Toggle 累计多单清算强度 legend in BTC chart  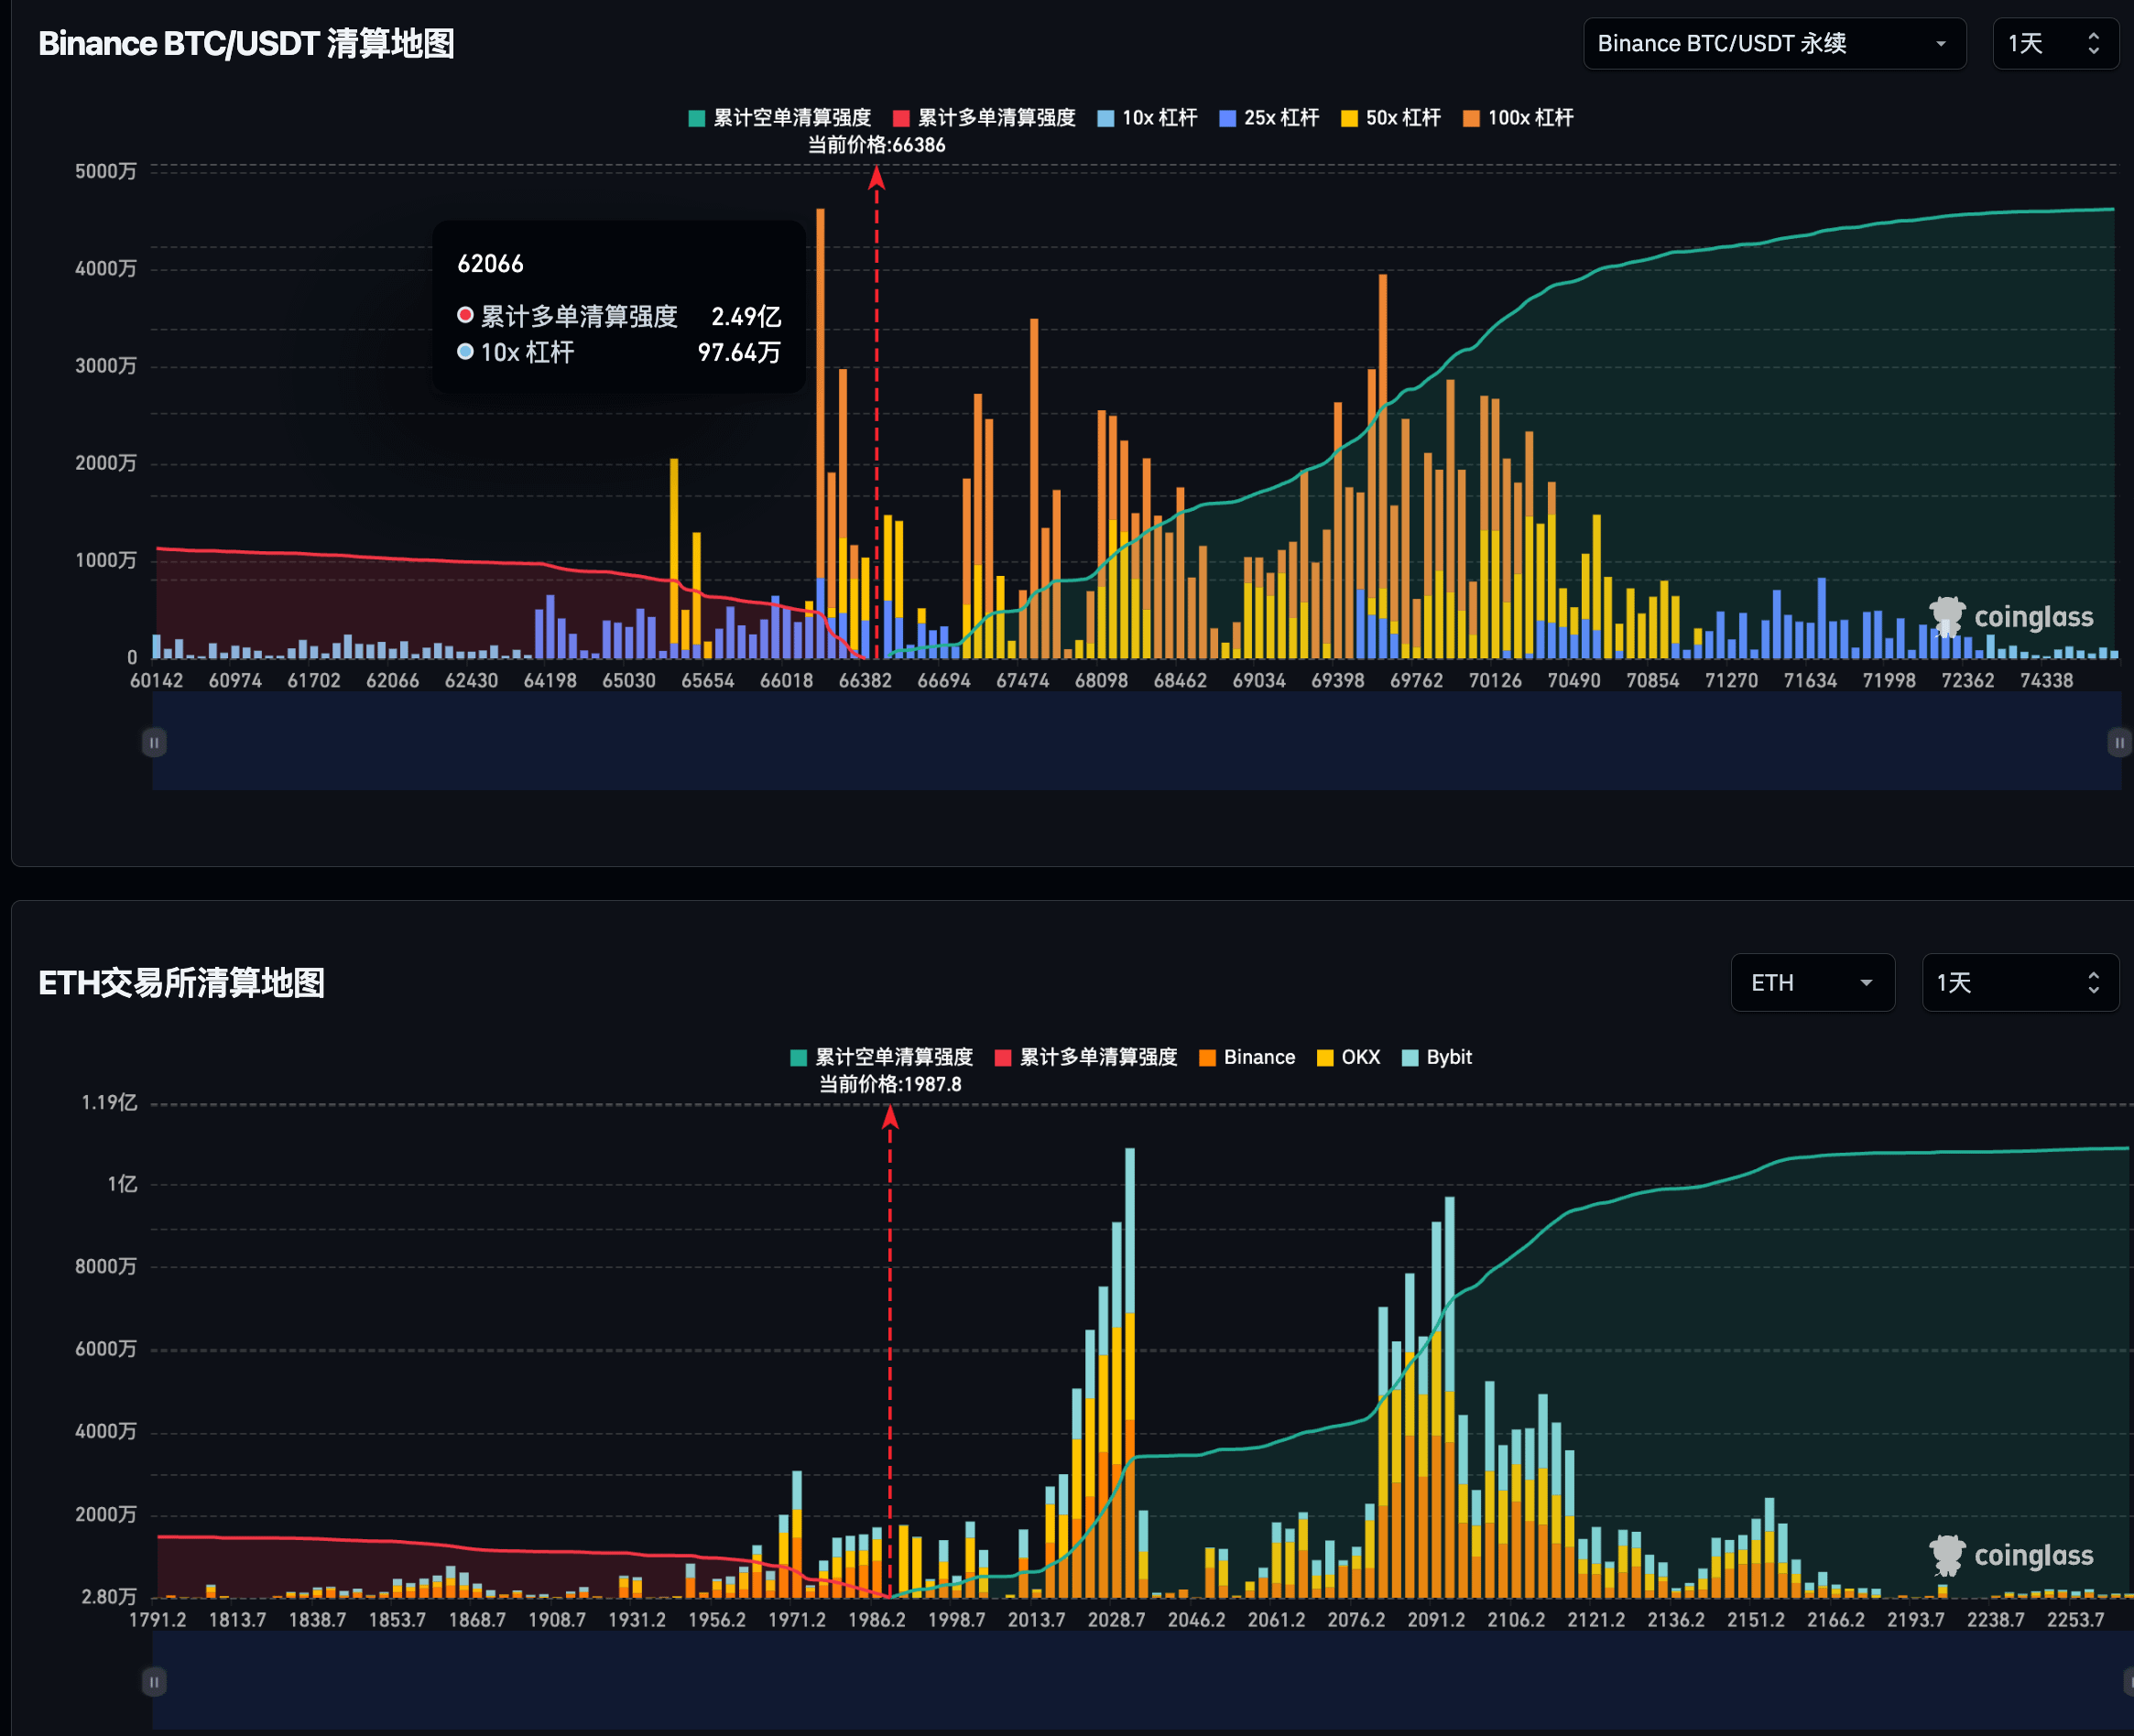click(x=985, y=118)
